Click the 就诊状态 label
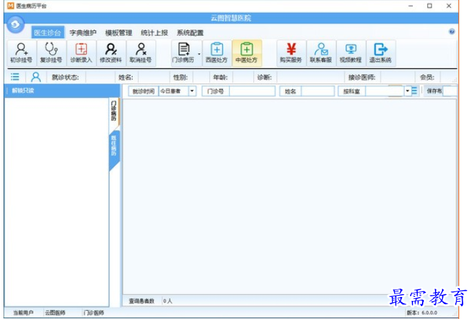Viewport: 473px width, 319px height. (65, 77)
